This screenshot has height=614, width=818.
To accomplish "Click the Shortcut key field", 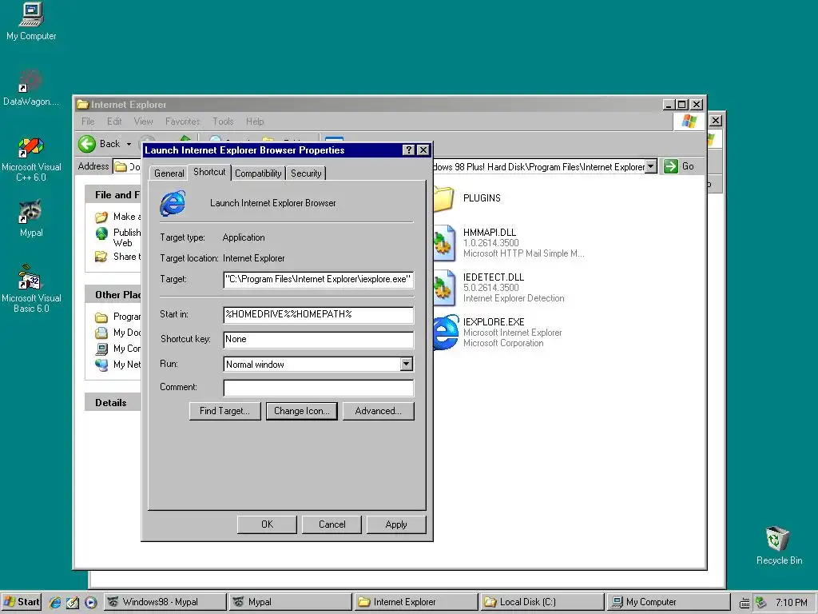I will coord(318,339).
